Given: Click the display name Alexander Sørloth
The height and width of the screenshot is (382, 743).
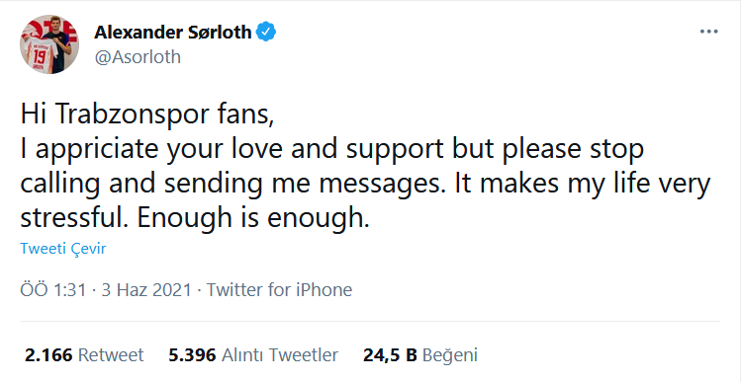Looking at the screenshot, I should [x=173, y=33].
